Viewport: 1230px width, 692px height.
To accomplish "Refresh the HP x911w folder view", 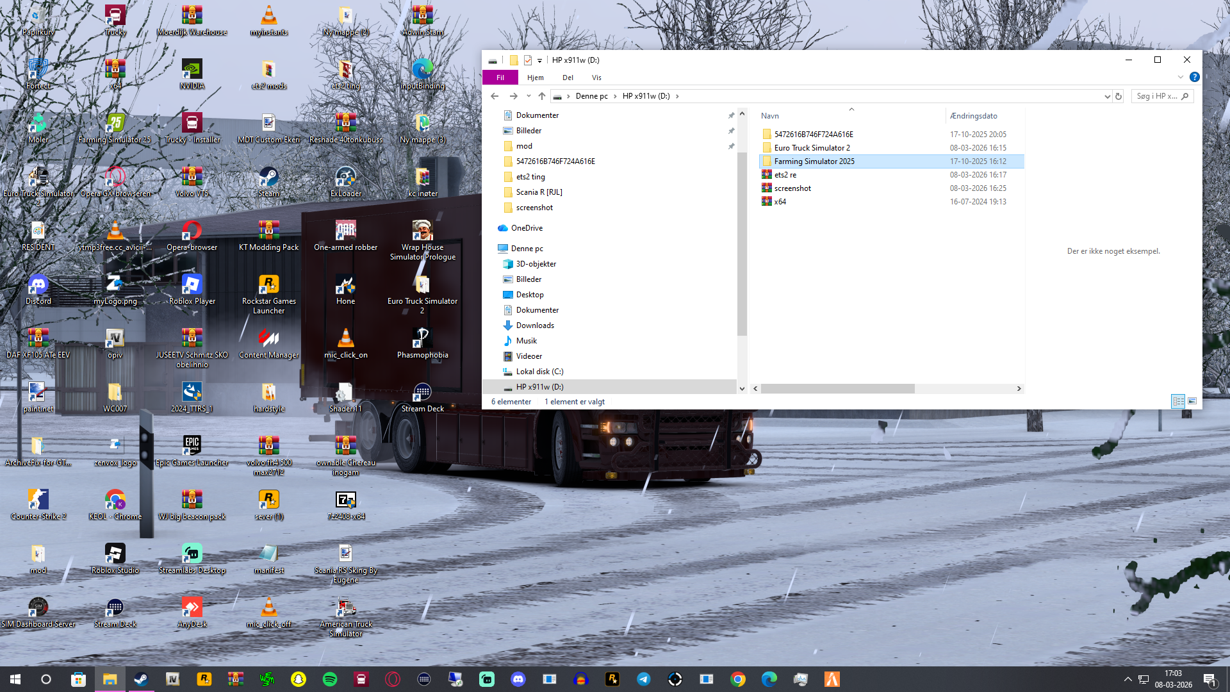I will click(1119, 96).
